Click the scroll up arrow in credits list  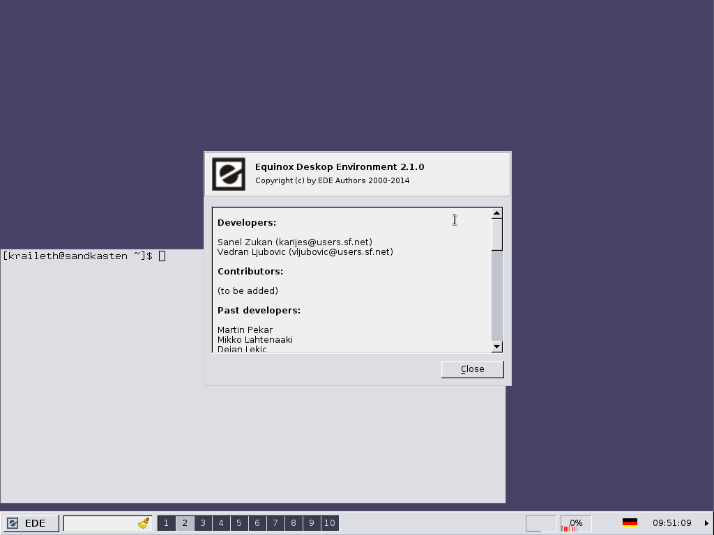coord(496,214)
